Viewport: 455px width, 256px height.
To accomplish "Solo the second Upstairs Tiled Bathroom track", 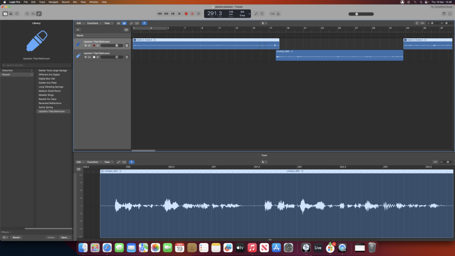I will (89, 57).
